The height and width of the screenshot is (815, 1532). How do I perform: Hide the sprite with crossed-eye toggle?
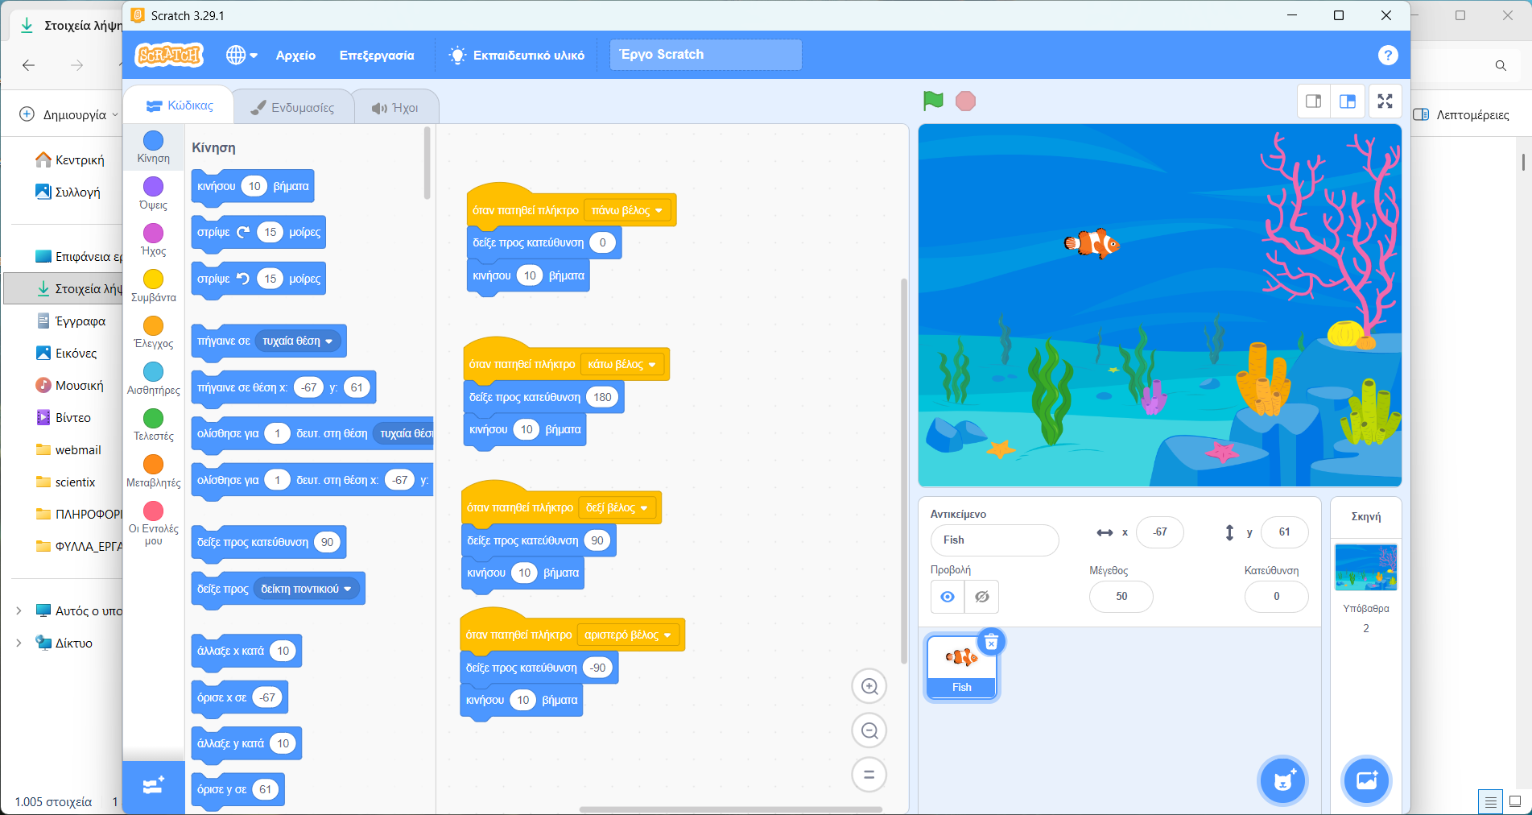coord(981,597)
